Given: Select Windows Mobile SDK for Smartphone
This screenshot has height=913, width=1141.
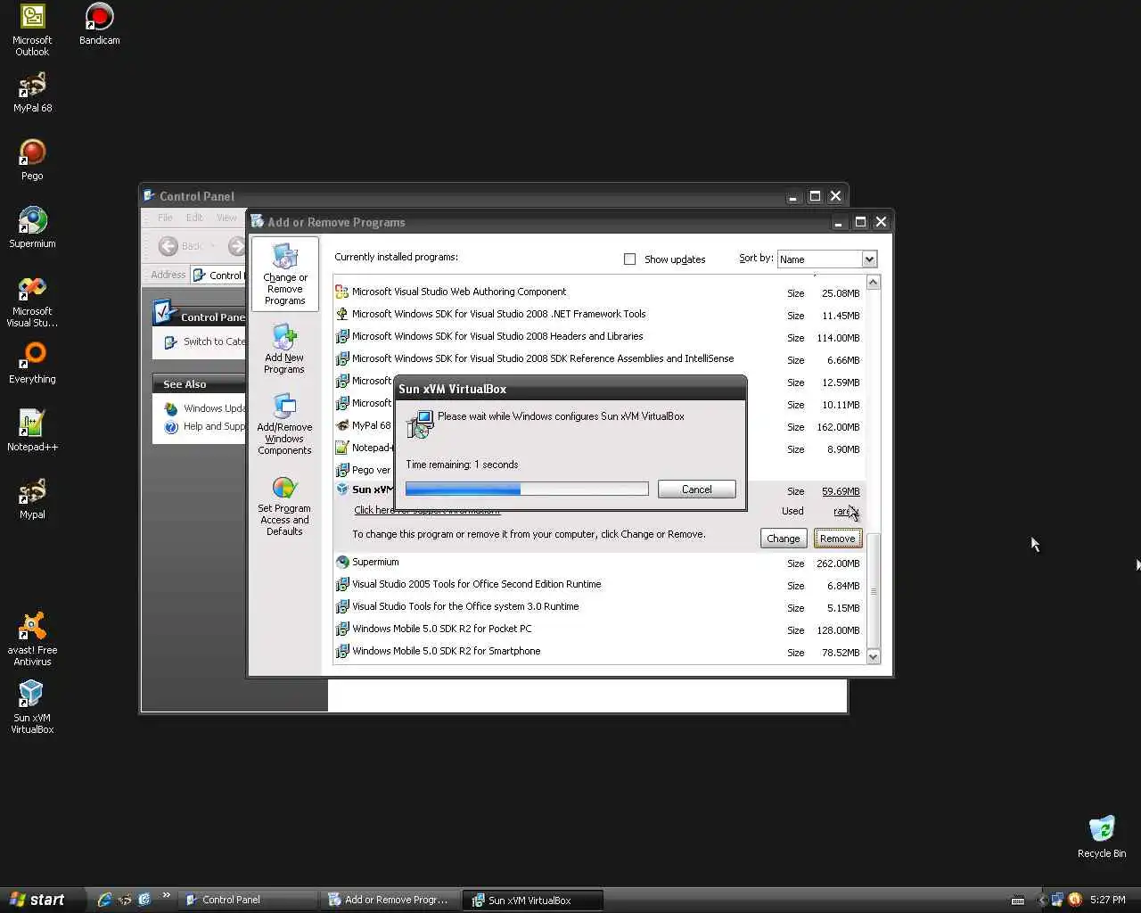Looking at the screenshot, I should click(x=598, y=651).
